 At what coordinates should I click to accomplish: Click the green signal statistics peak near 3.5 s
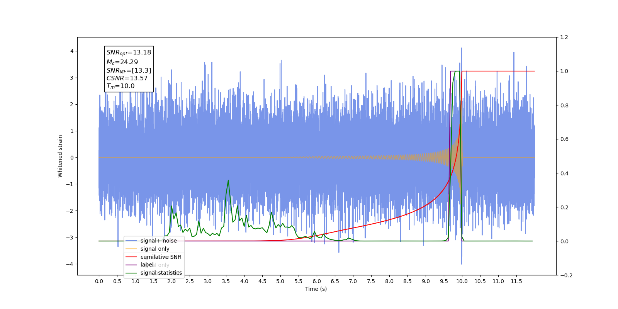point(228,181)
